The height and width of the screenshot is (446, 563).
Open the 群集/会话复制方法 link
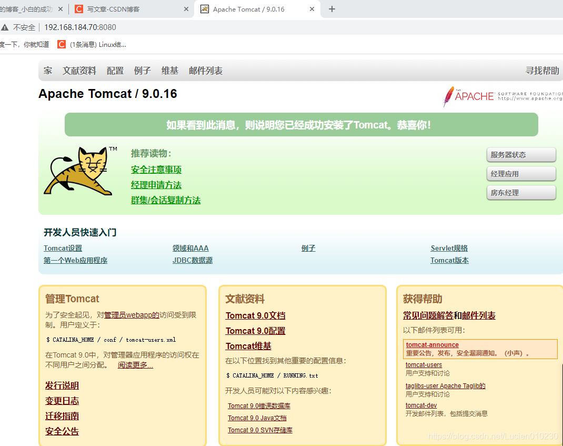[x=166, y=200]
